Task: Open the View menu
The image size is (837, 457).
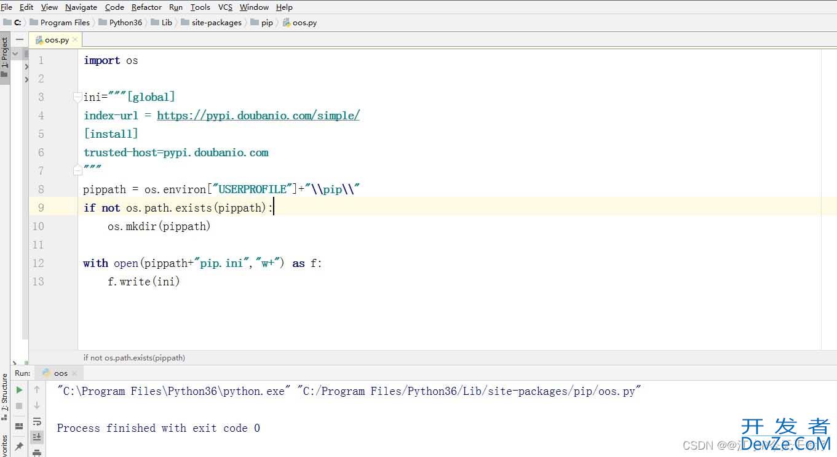Action: (49, 7)
